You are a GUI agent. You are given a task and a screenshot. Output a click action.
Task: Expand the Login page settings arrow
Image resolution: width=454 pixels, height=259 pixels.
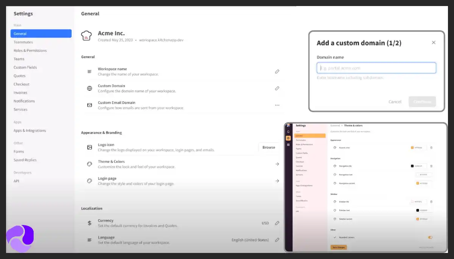[x=277, y=181]
